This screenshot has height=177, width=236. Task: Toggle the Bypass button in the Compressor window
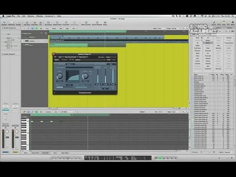pos(57,60)
